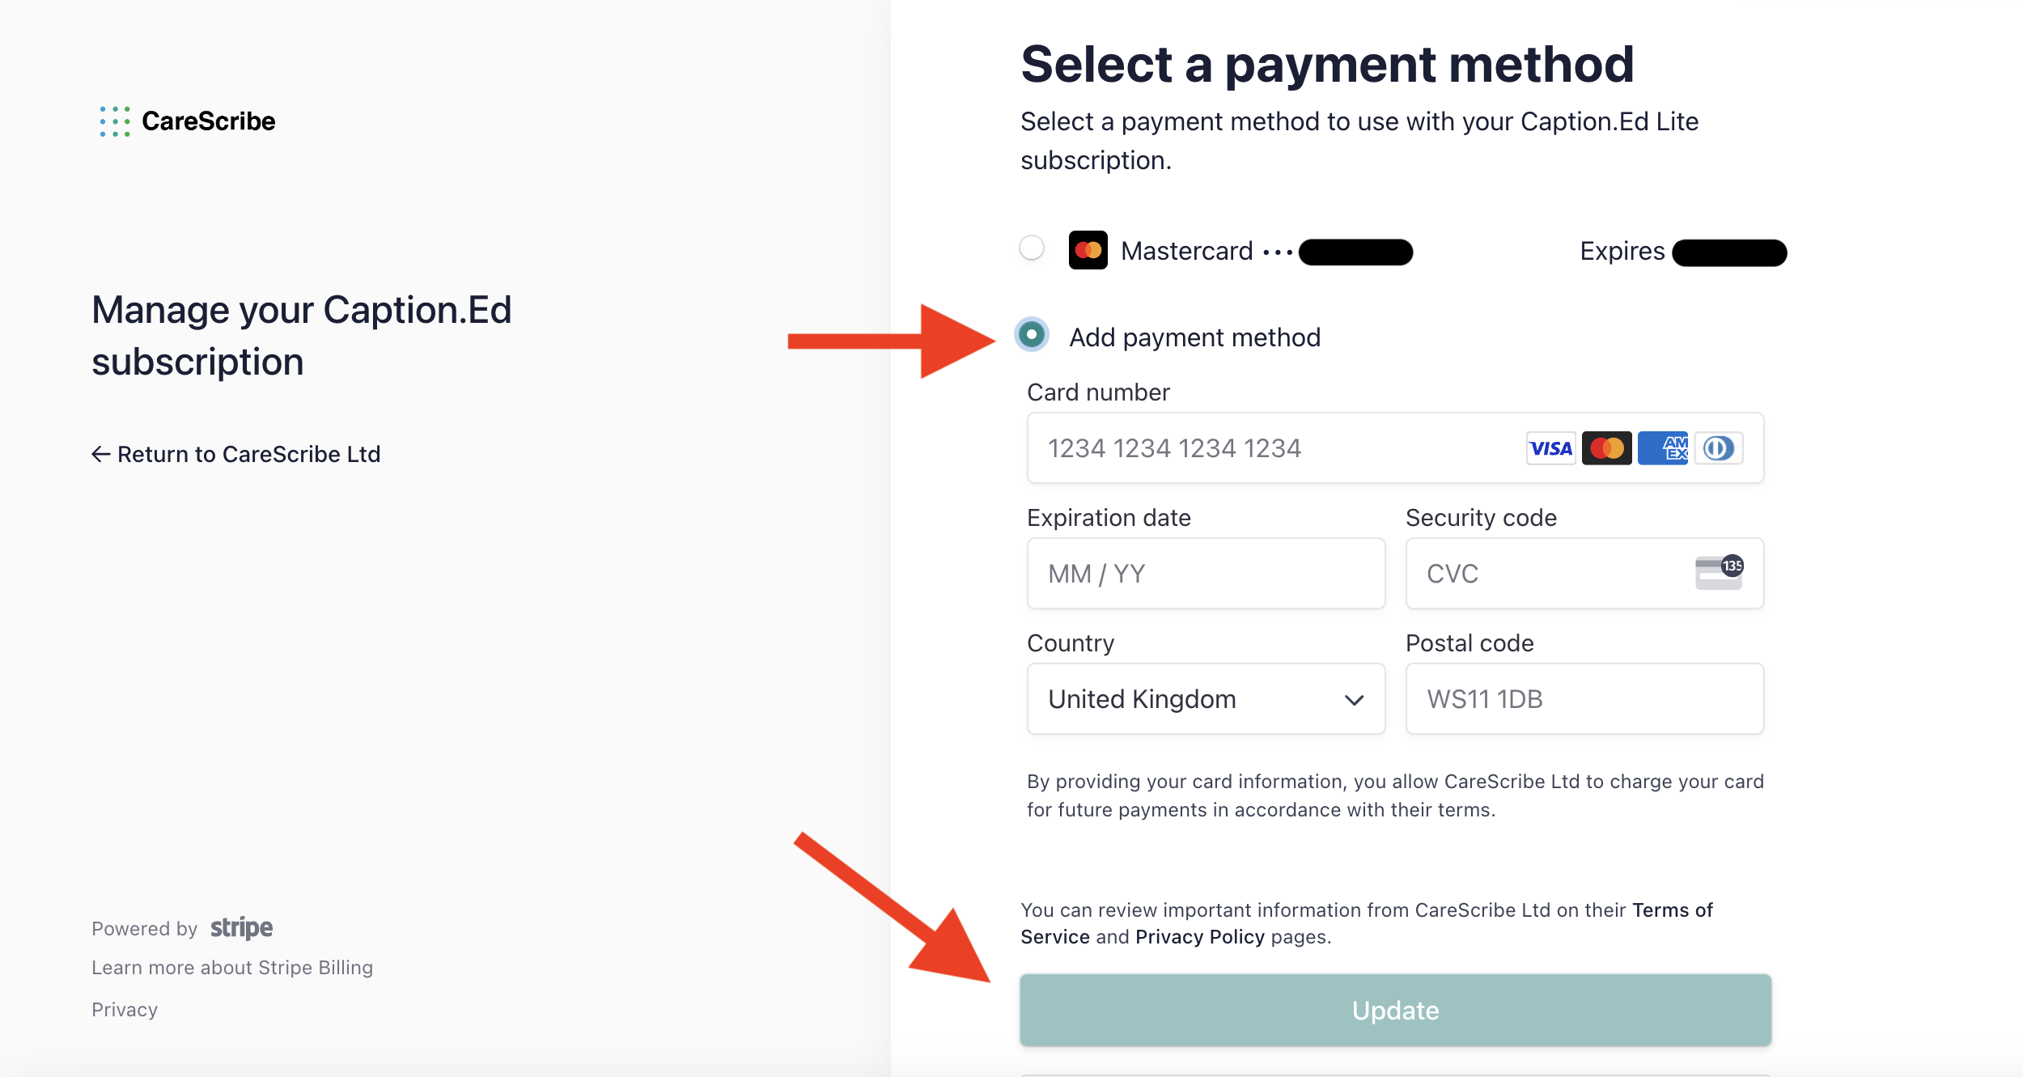Image resolution: width=2023 pixels, height=1077 pixels.
Task: Click the American Express icon in card field
Action: 1662,448
